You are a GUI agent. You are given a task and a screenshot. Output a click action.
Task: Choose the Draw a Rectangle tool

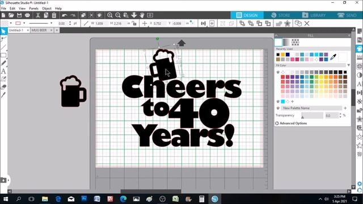click(x=3, y=55)
